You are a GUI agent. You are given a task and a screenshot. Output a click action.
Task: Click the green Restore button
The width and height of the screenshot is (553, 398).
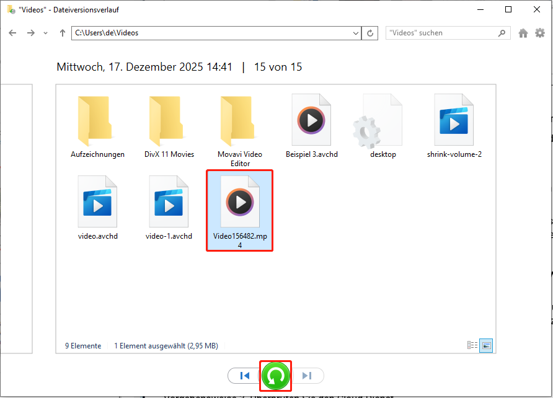tap(275, 375)
